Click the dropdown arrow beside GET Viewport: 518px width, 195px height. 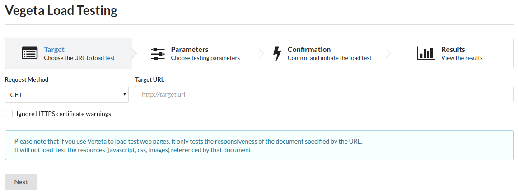[124, 94]
